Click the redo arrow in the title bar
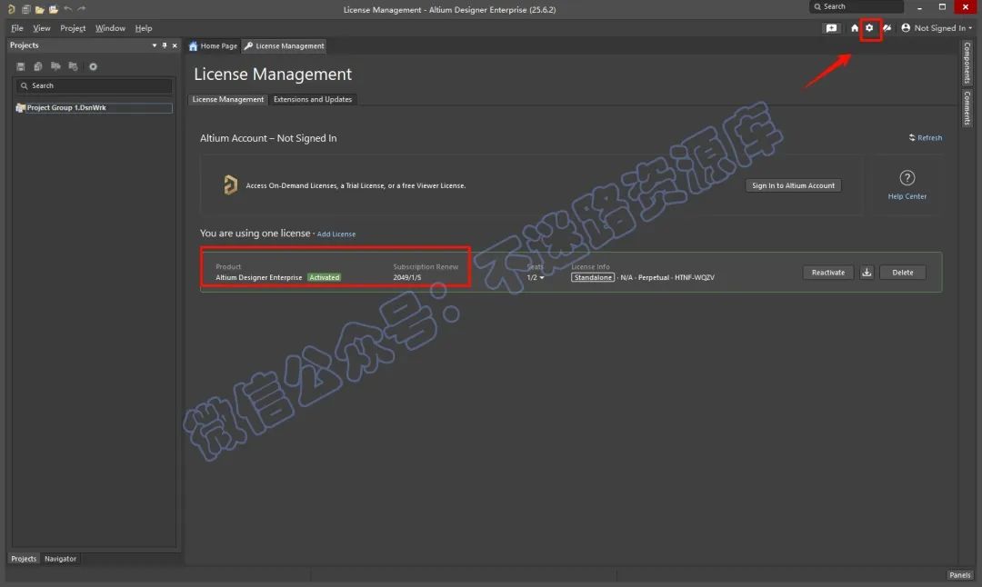The image size is (982, 587). tap(82, 9)
